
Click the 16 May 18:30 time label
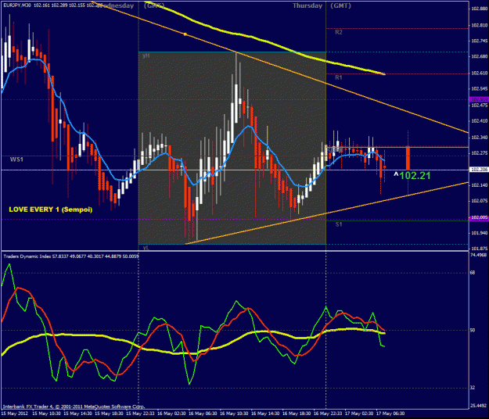297,414
